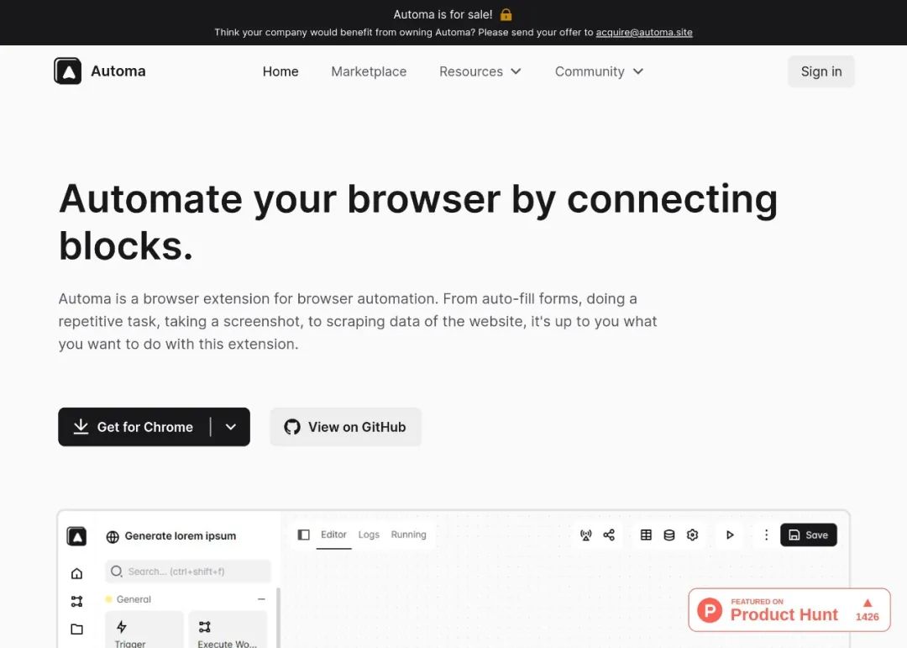Viewport: 907px width, 648px height.
Task: Select the Trigger block
Action: coord(144,630)
